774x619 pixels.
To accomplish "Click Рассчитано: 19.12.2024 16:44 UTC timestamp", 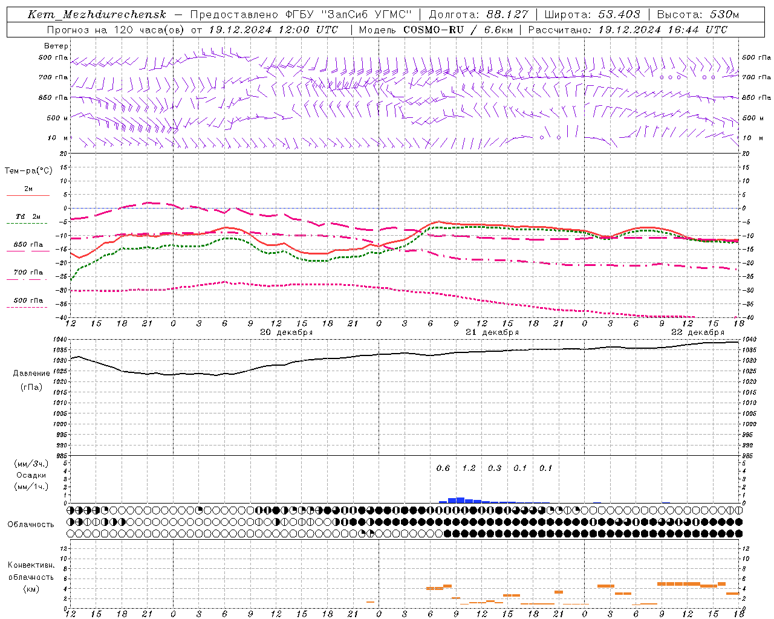I will (x=628, y=30).
